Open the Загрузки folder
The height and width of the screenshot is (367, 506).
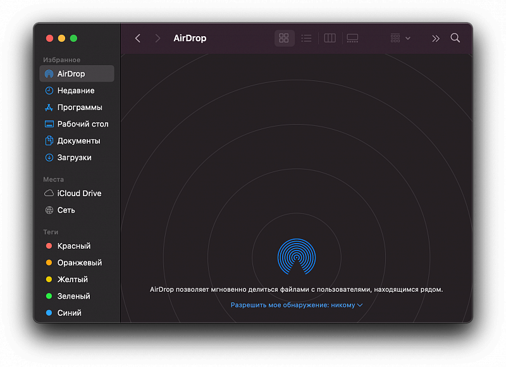[74, 158]
